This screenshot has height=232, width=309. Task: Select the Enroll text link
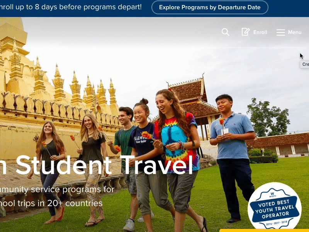pyautogui.click(x=260, y=32)
